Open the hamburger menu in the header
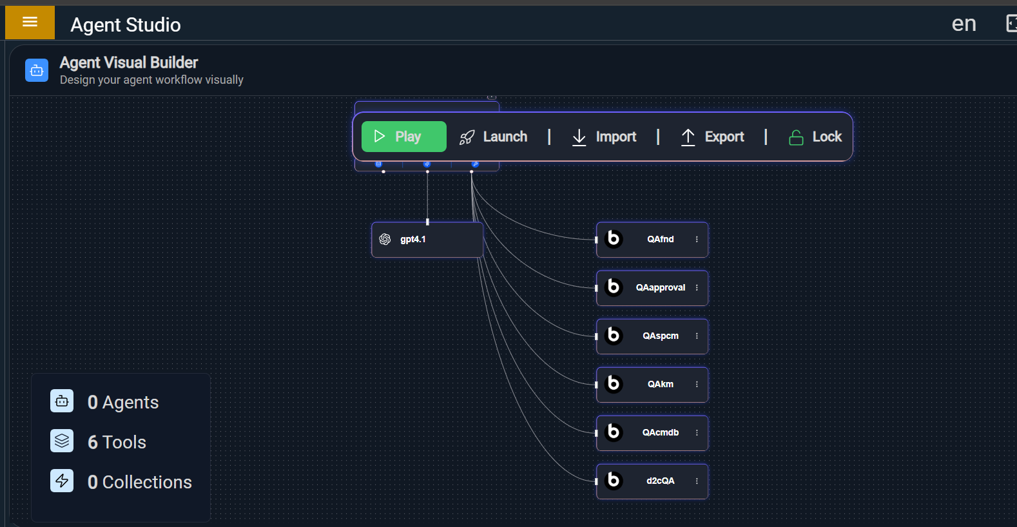 (x=30, y=23)
